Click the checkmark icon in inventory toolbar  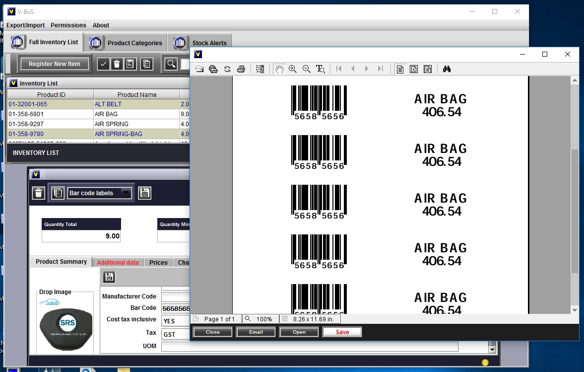point(103,64)
